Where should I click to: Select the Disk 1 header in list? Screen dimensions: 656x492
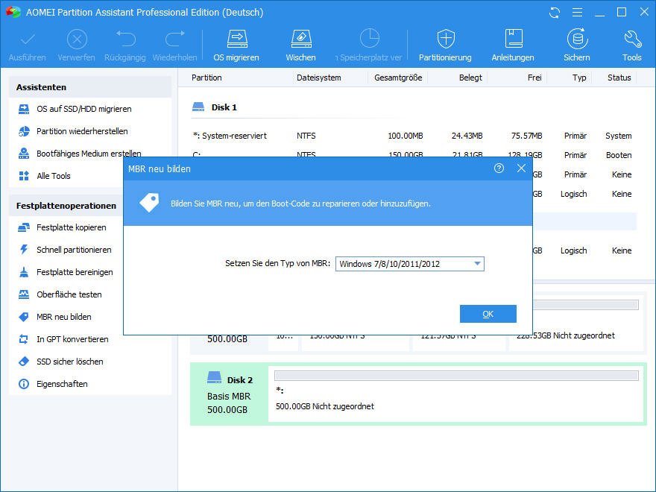[215, 107]
